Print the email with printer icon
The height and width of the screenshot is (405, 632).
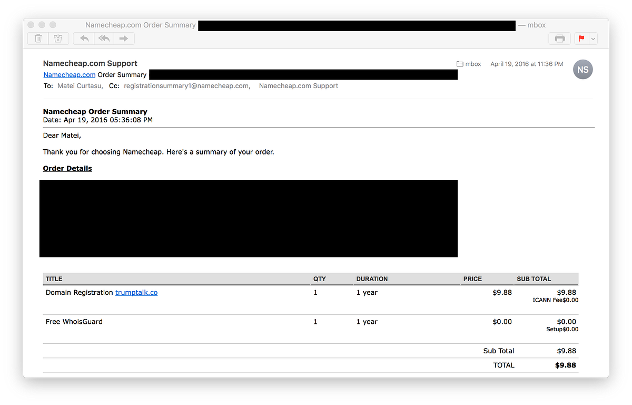click(559, 38)
